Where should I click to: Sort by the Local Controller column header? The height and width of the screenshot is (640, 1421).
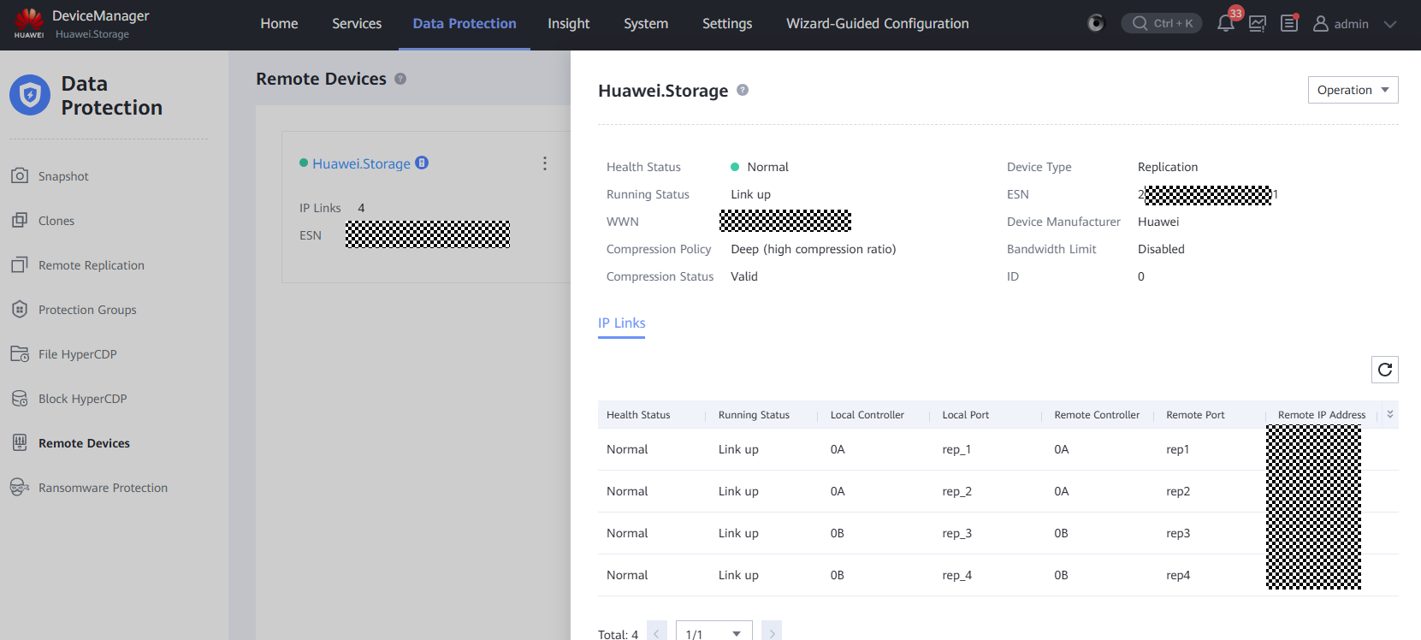[x=867, y=415]
